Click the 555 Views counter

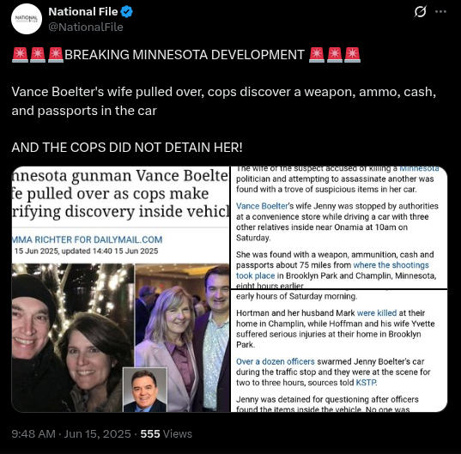coord(166,433)
